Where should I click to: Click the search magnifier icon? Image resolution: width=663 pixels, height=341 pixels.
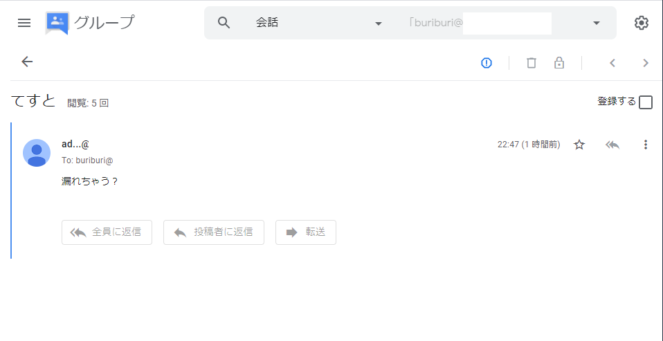(x=224, y=23)
